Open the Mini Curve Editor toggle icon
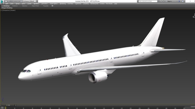 pos(2,108)
